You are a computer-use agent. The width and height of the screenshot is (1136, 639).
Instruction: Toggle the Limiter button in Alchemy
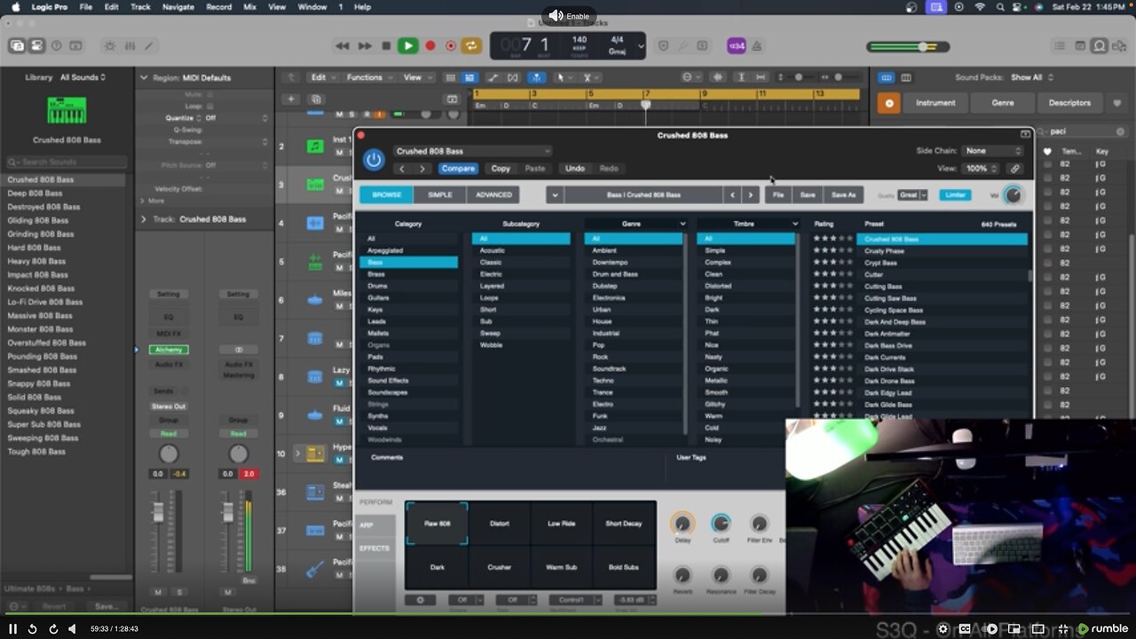(x=955, y=194)
